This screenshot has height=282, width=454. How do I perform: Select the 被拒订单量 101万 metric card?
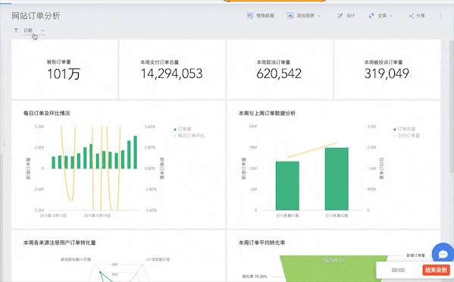[x=64, y=70]
